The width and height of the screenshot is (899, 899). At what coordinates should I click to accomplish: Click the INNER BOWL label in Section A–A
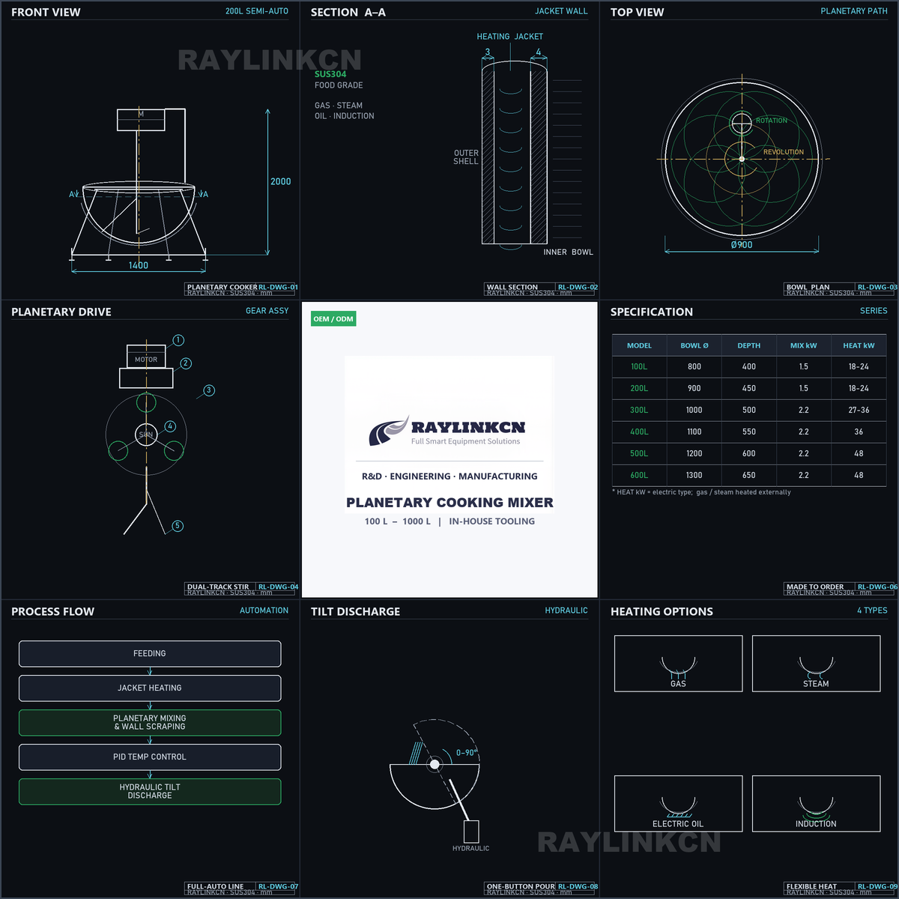coord(568,252)
